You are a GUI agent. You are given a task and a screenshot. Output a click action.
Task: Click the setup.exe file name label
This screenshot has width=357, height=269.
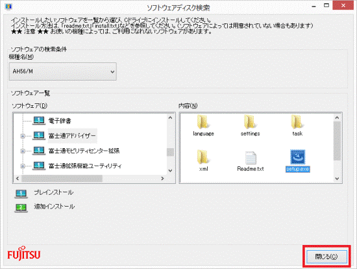(x=297, y=169)
